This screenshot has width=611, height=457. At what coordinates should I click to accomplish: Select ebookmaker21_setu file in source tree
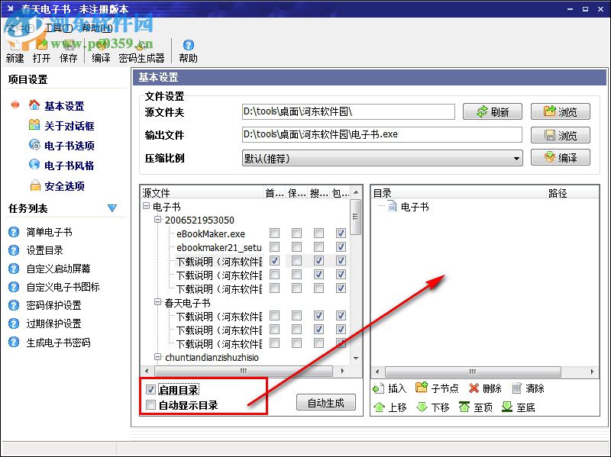point(219,248)
